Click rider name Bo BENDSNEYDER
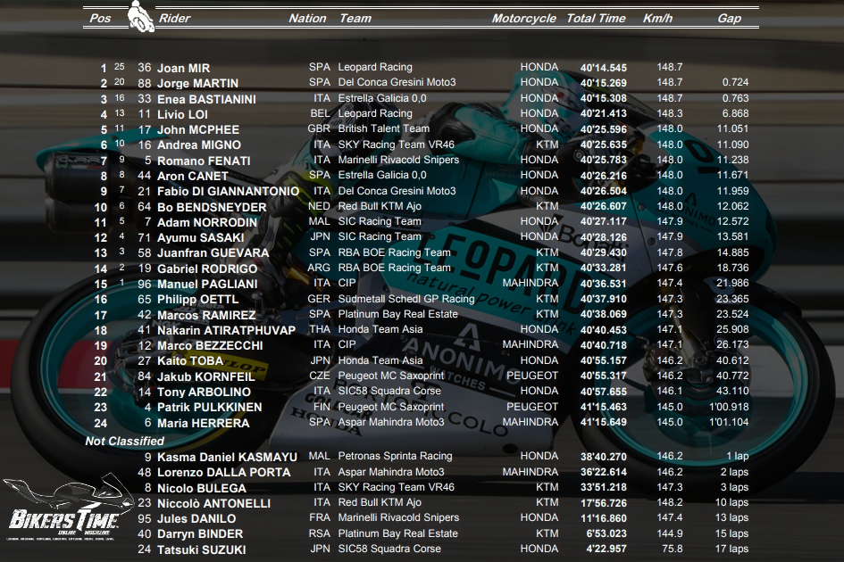 [x=212, y=207]
